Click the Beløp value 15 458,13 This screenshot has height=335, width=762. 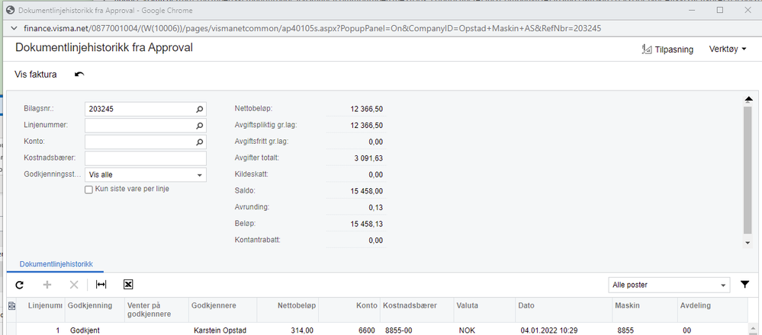(x=366, y=224)
